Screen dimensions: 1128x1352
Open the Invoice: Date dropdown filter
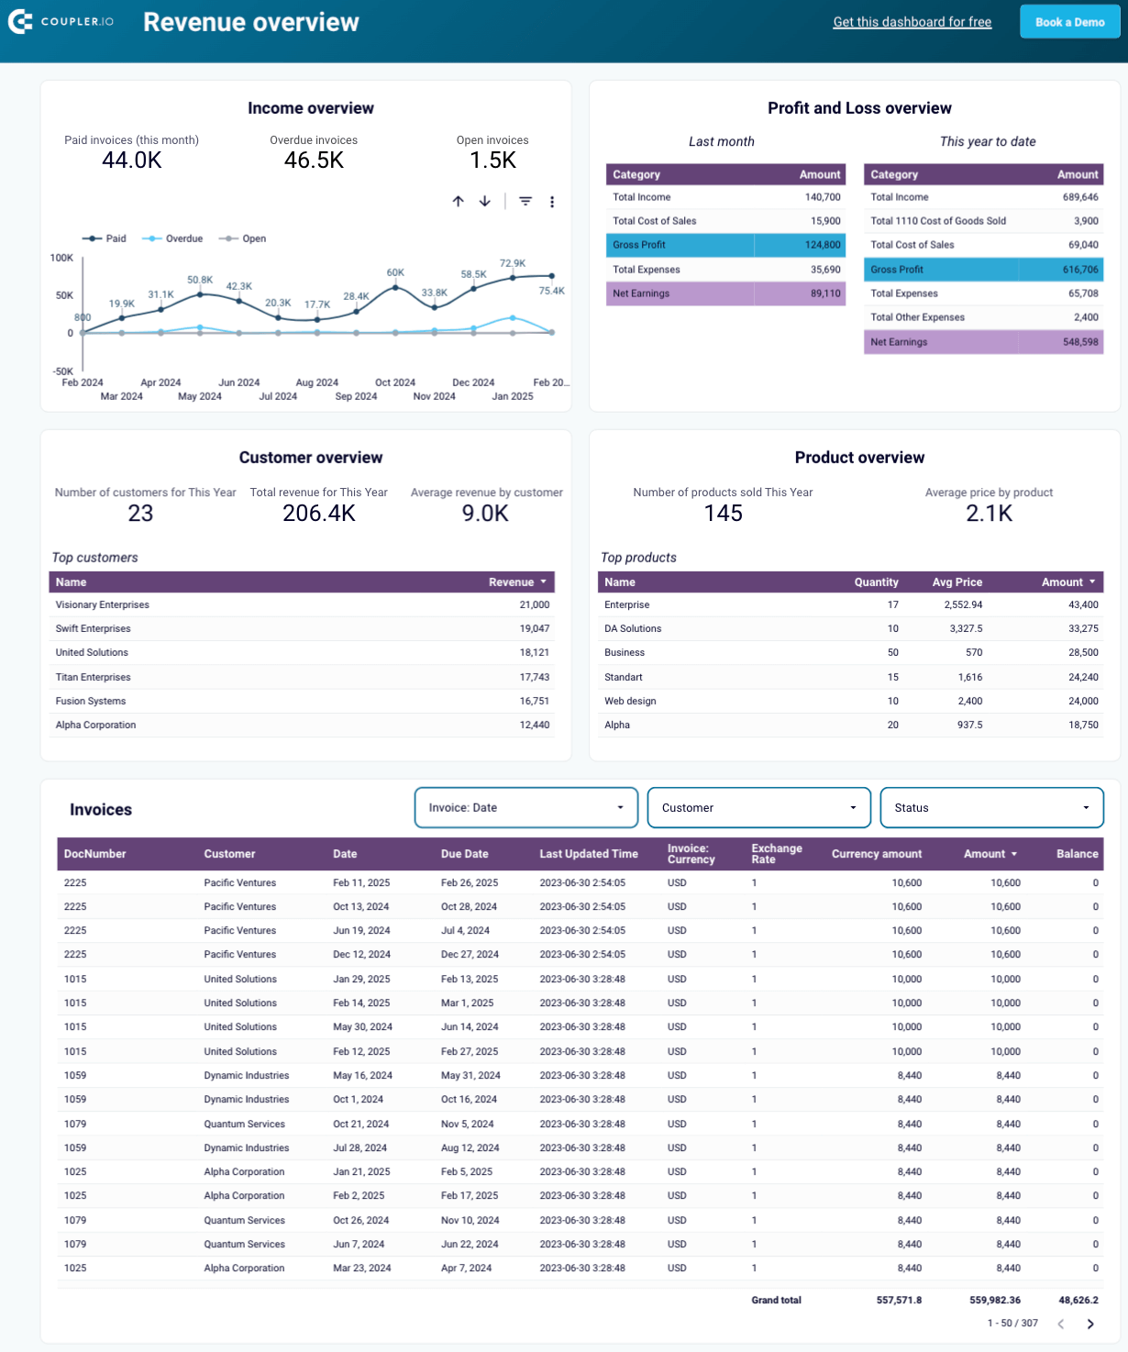click(x=526, y=808)
